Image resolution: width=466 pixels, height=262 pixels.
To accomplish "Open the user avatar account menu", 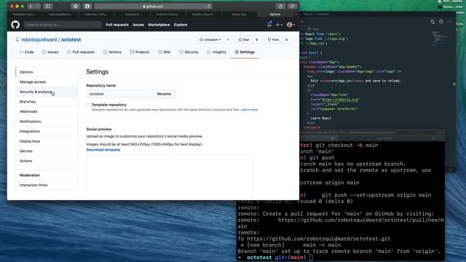I will tap(291, 25).
